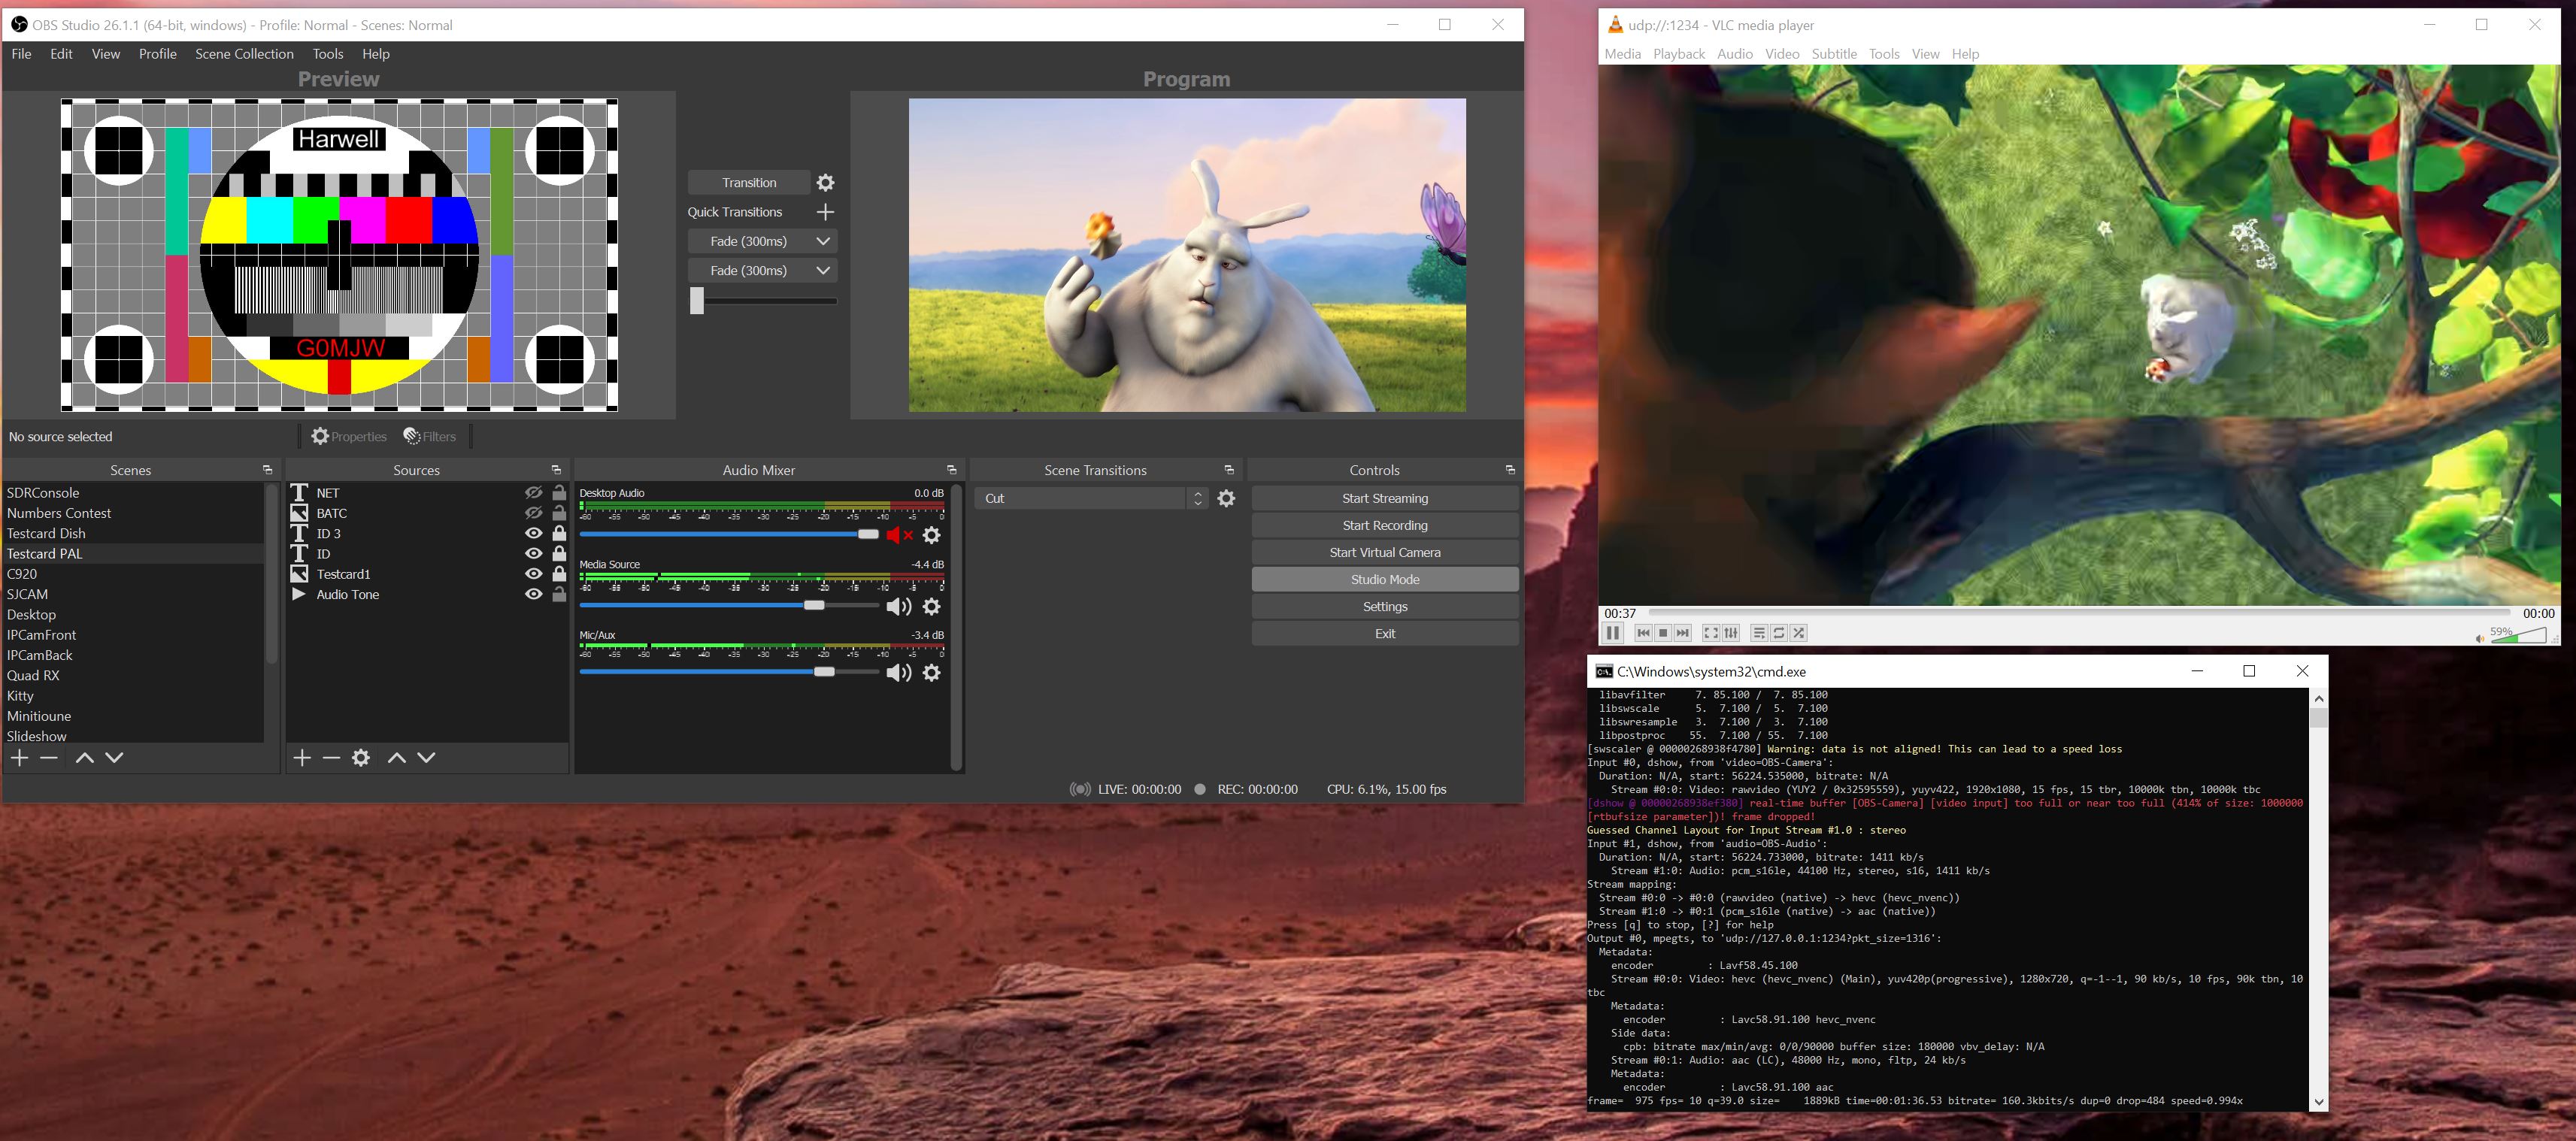Pop out the Audio Mixer dock
The height and width of the screenshot is (1141, 2576).
tap(951, 470)
